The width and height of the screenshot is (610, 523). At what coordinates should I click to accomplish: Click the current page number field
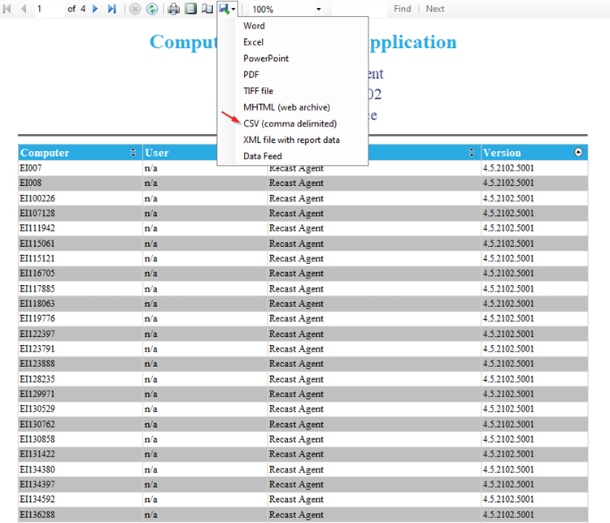click(x=49, y=9)
